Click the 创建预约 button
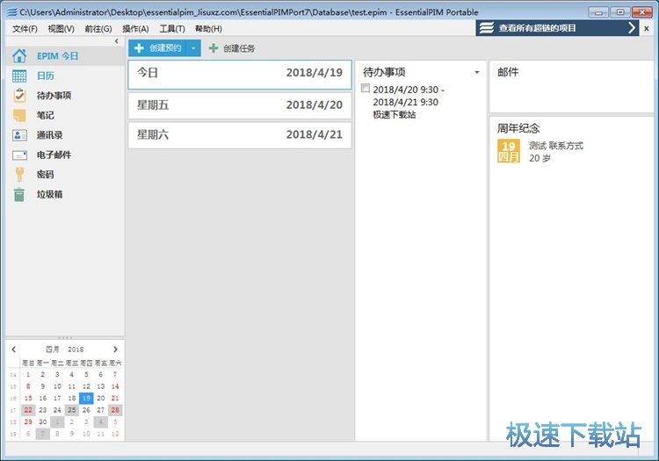 click(x=158, y=48)
